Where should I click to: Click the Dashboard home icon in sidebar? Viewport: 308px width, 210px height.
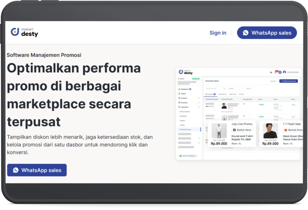pos(179,89)
